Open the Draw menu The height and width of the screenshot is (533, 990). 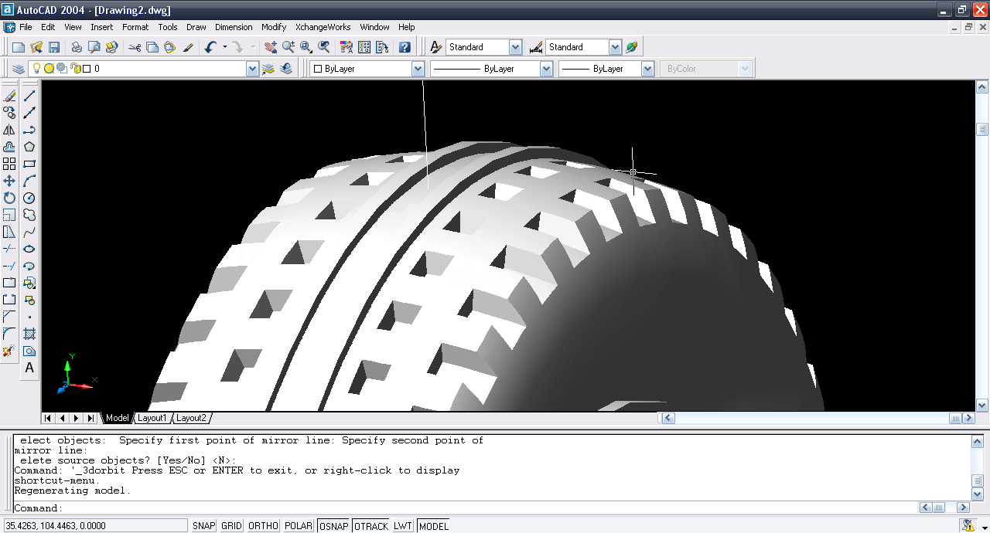tap(196, 27)
